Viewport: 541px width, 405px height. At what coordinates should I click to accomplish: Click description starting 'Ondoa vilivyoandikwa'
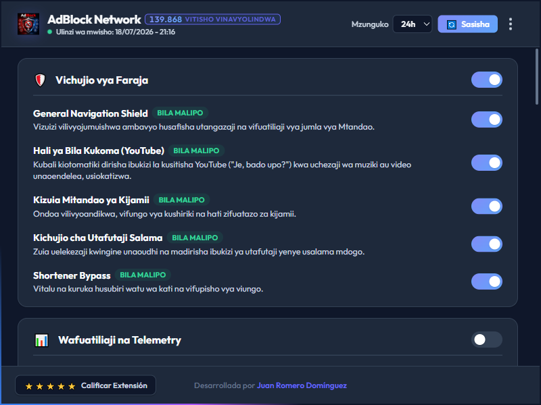click(164, 214)
